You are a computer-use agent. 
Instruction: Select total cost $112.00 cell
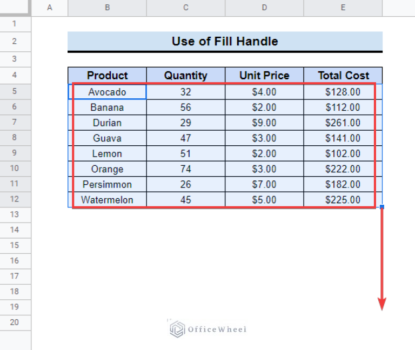click(x=343, y=107)
